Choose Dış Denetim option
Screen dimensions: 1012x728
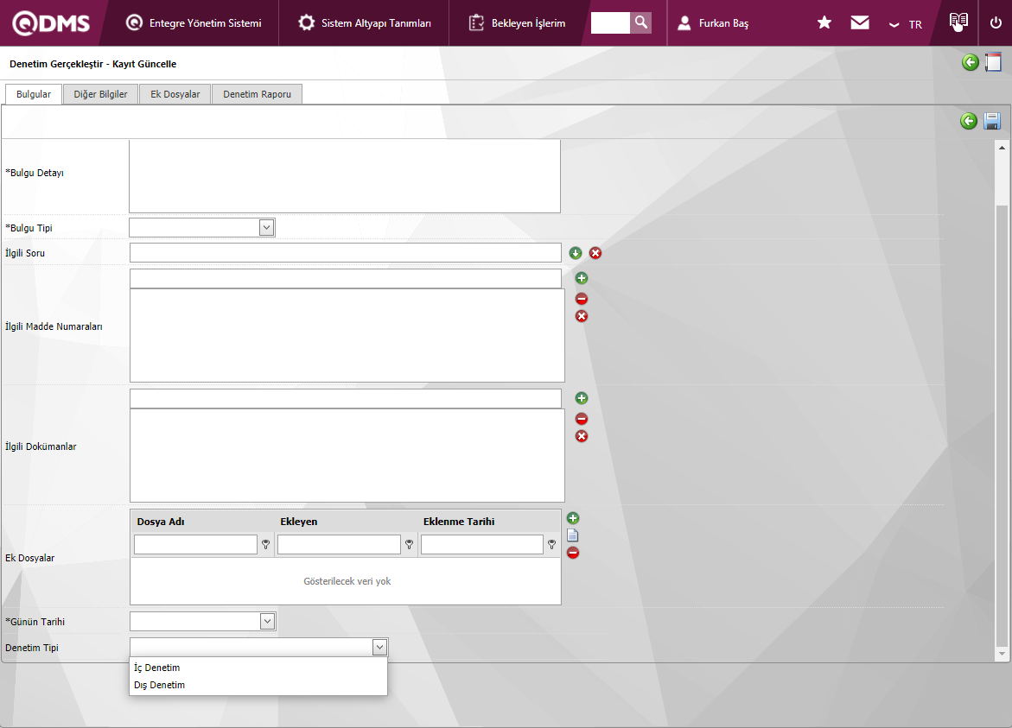(x=160, y=685)
